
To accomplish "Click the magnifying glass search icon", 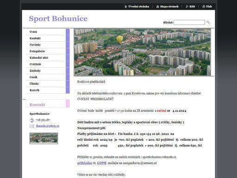I will [x=208, y=22].
